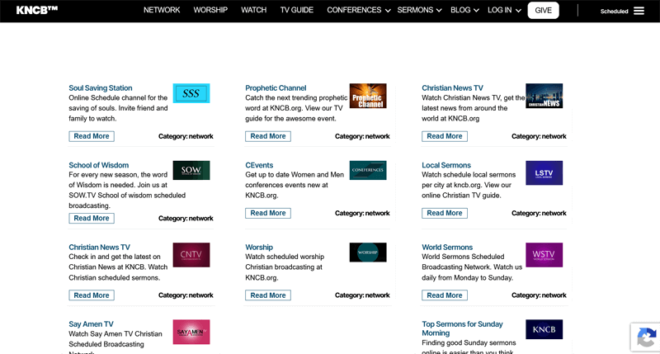Image resolution: width=660 pixels, height=354 pixels.
Task: Expand the Sermons dropdown menu
Action: pos(419,11)
